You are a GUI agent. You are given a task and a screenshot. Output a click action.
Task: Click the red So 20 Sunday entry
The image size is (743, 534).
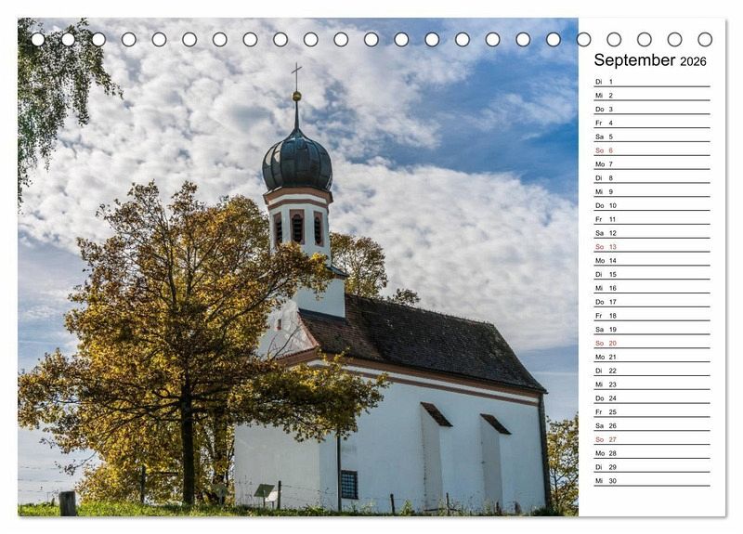[650, 343]
